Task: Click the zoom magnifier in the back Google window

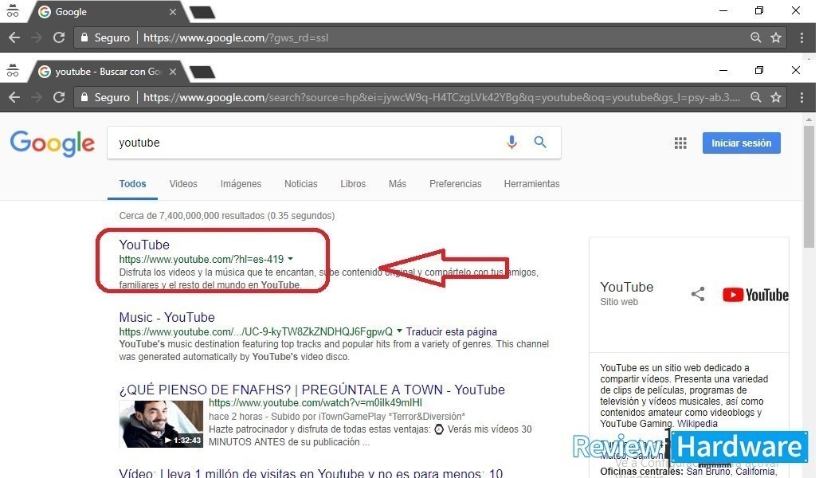Action: tap(755, 37)
